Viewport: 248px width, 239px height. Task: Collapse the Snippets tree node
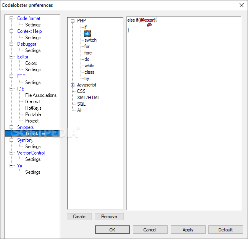click(x=11, y=127)
